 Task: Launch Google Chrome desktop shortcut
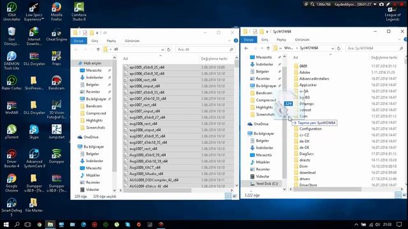point(11,183)
